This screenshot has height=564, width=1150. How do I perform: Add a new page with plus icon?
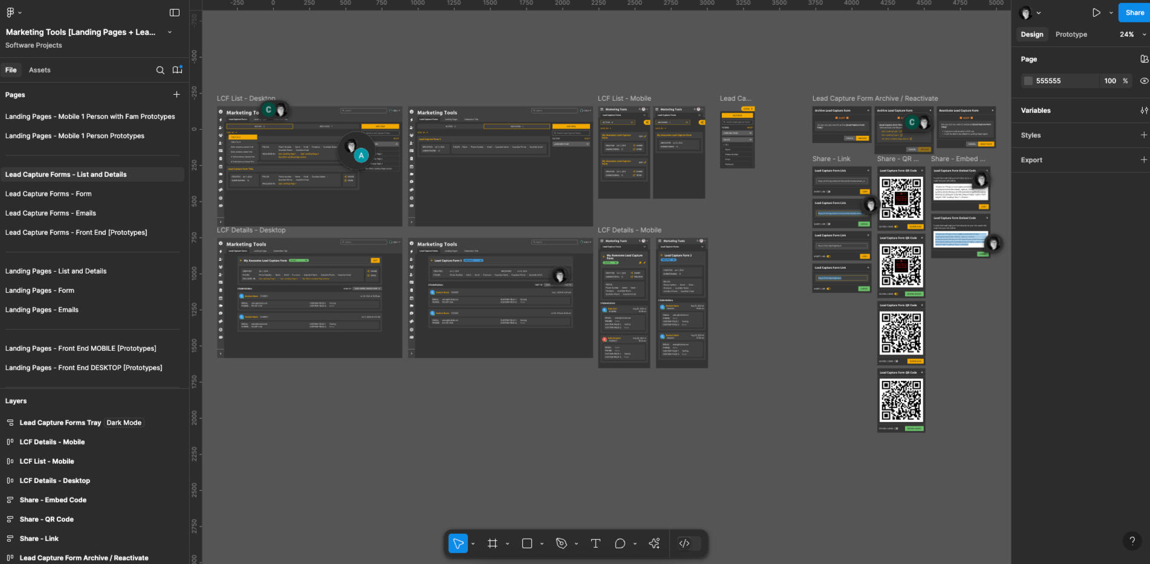click(177, 95)
